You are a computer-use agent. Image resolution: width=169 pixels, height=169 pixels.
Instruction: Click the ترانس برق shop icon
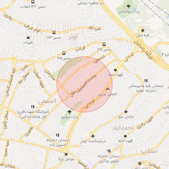click(x=126, y=112)
